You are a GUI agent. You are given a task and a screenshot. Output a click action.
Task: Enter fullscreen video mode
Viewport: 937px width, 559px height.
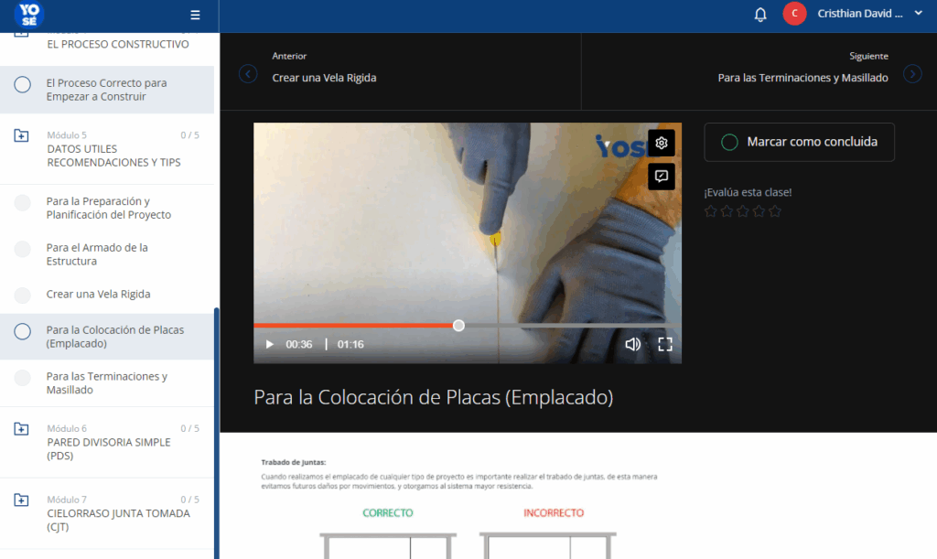pyautogui.click(x=665, y=344)
